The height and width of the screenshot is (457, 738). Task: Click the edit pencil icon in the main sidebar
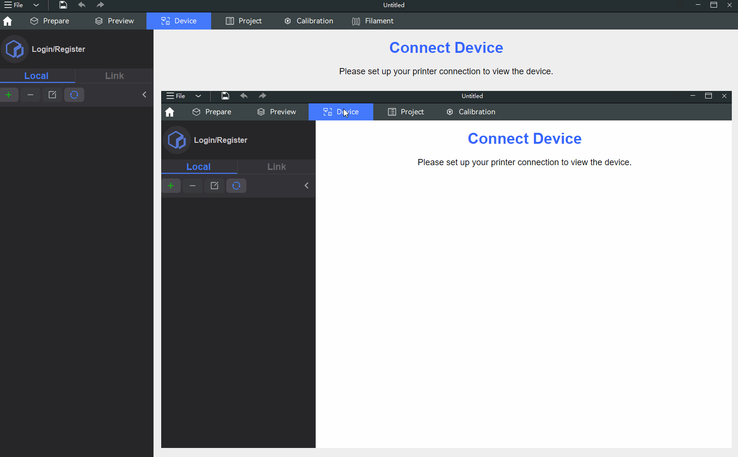point(52,95)
